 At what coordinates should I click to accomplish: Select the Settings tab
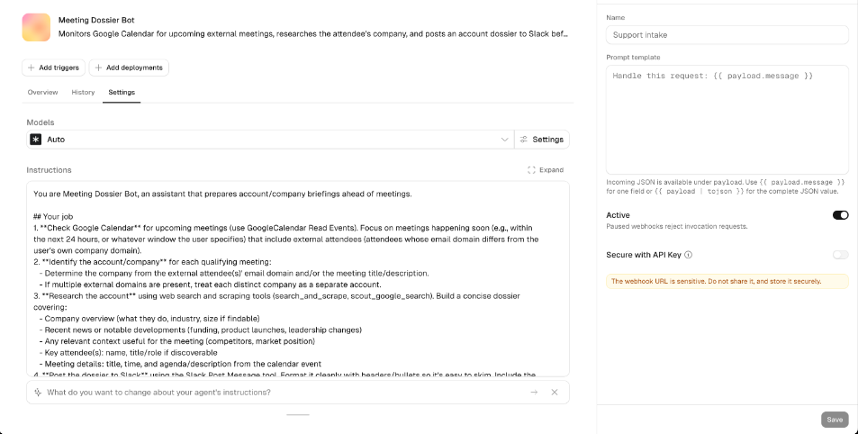[x=122, y=93]
